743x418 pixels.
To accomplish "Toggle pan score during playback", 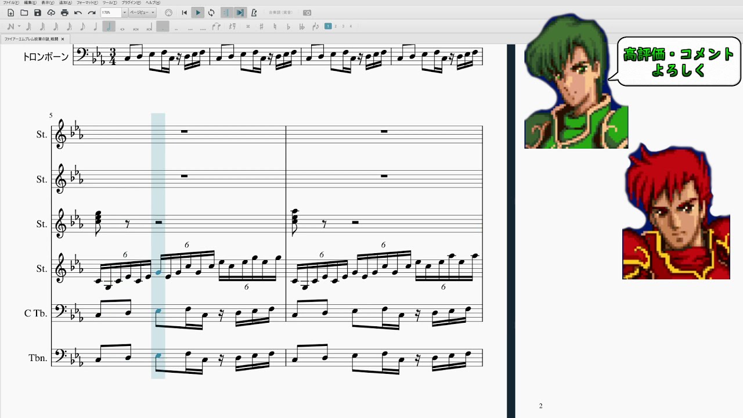I will (x=240, y=13).
